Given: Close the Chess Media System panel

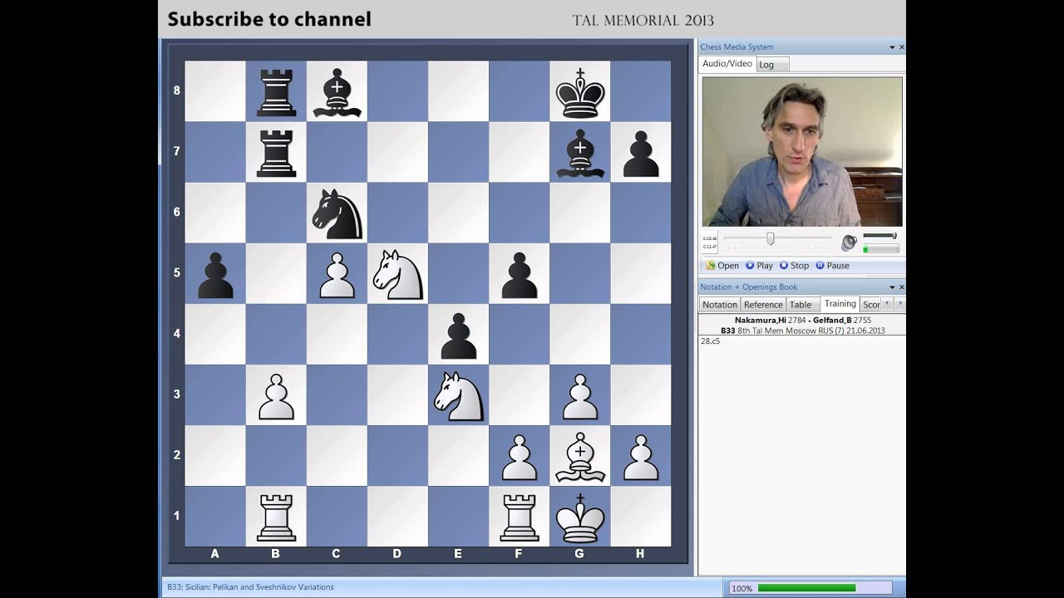Looking at the screenshot, I should point(902,47).
